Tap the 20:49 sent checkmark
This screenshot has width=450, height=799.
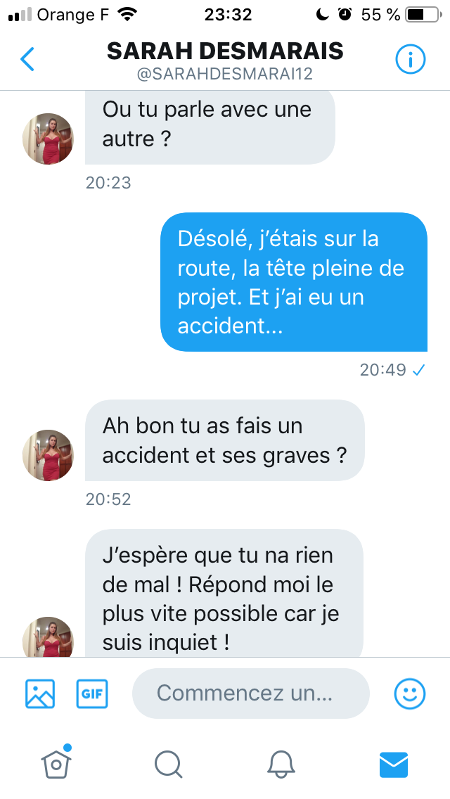419,371
